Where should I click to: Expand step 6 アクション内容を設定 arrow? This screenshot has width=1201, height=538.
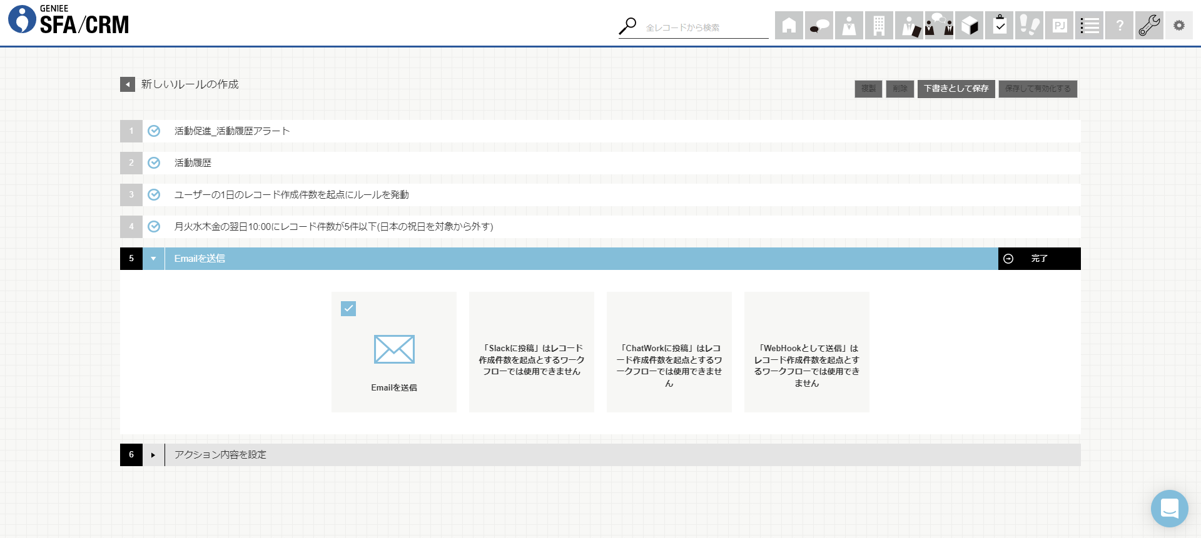click(x=153, y=455)
